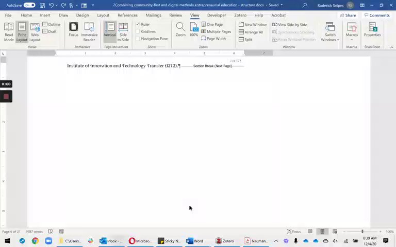The height and width of the screenshot is (247, 396).
Task: Click the zoom in plus button
Action: (x=381, y=232)
